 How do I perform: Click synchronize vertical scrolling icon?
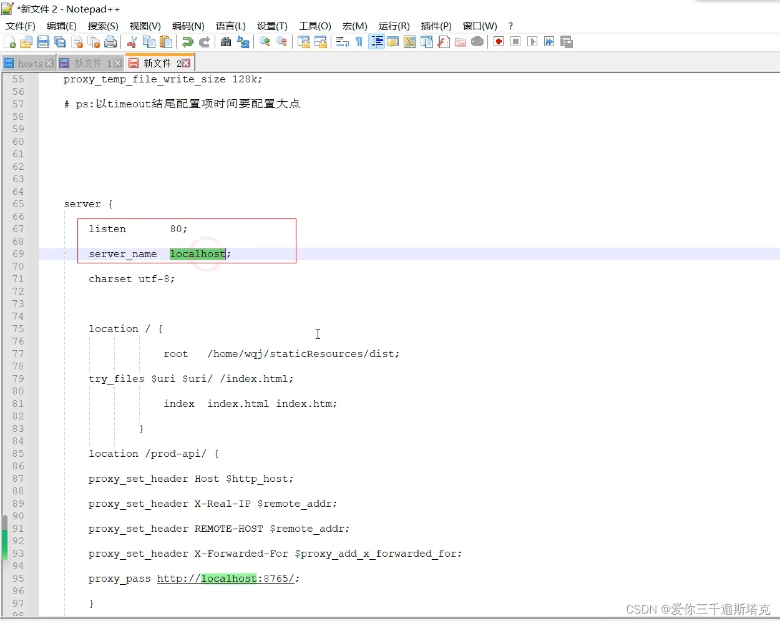(x=304, y=42)
